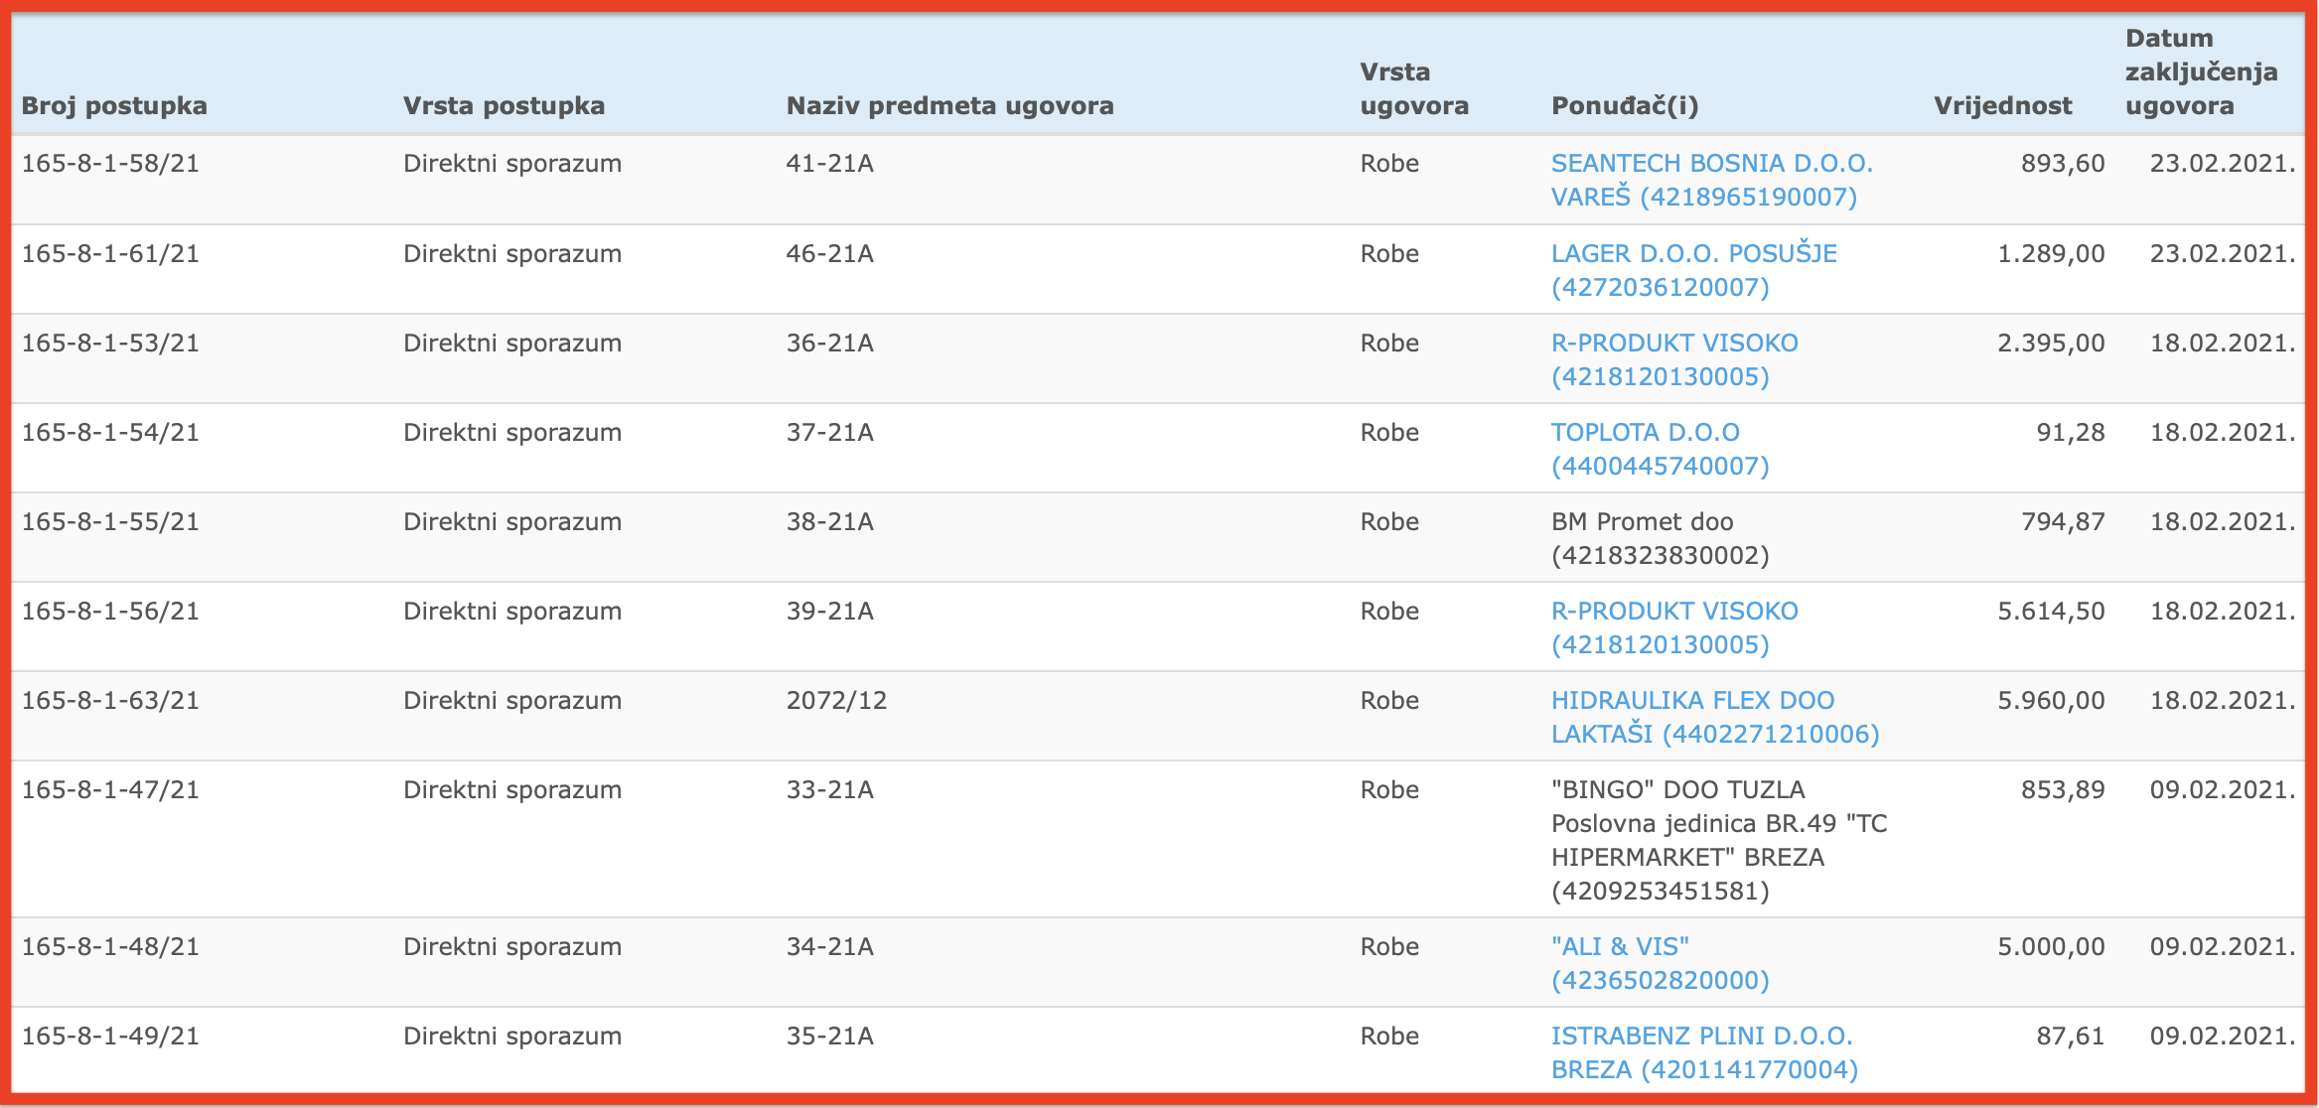Select procedure number 165-8-1-58/21
This screenshot has height=1108, width=2319.
tap(110, 163)
